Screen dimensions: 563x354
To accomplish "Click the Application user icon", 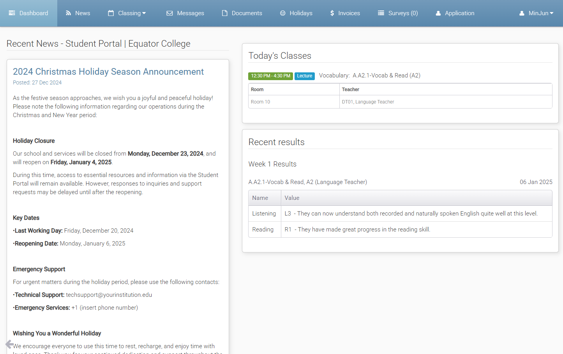I will (438, 13).
